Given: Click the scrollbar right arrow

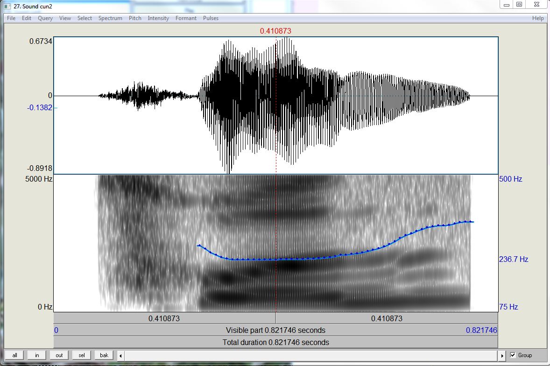Looking at the screenshot, I should [x=502, y=355].
